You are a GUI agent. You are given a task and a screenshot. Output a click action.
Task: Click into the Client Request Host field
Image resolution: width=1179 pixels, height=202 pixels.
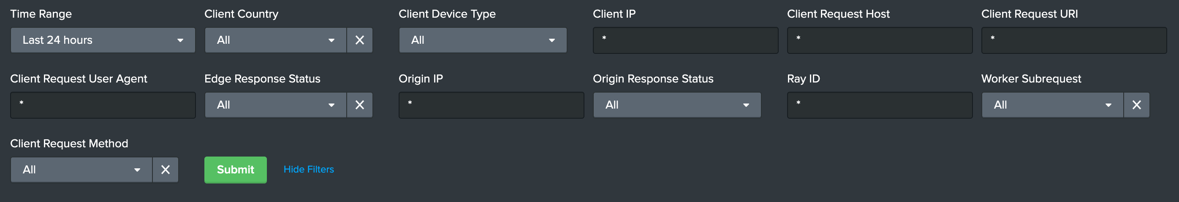pos(879,40)
